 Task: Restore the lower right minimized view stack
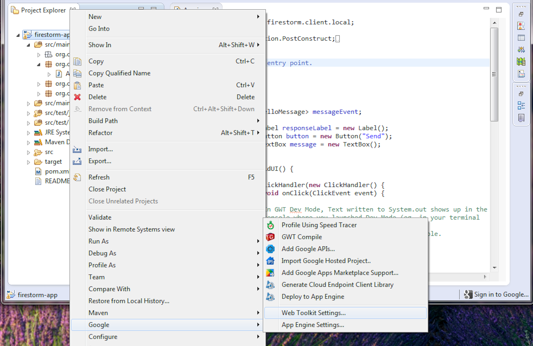point(521,94)
